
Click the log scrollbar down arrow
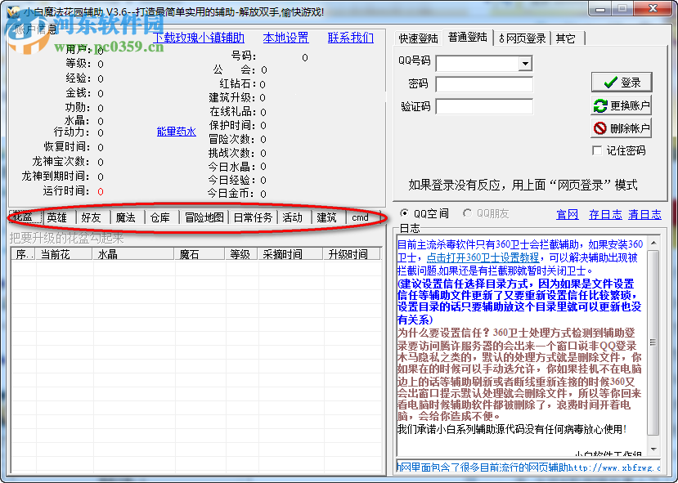click(x=653, y=449)
